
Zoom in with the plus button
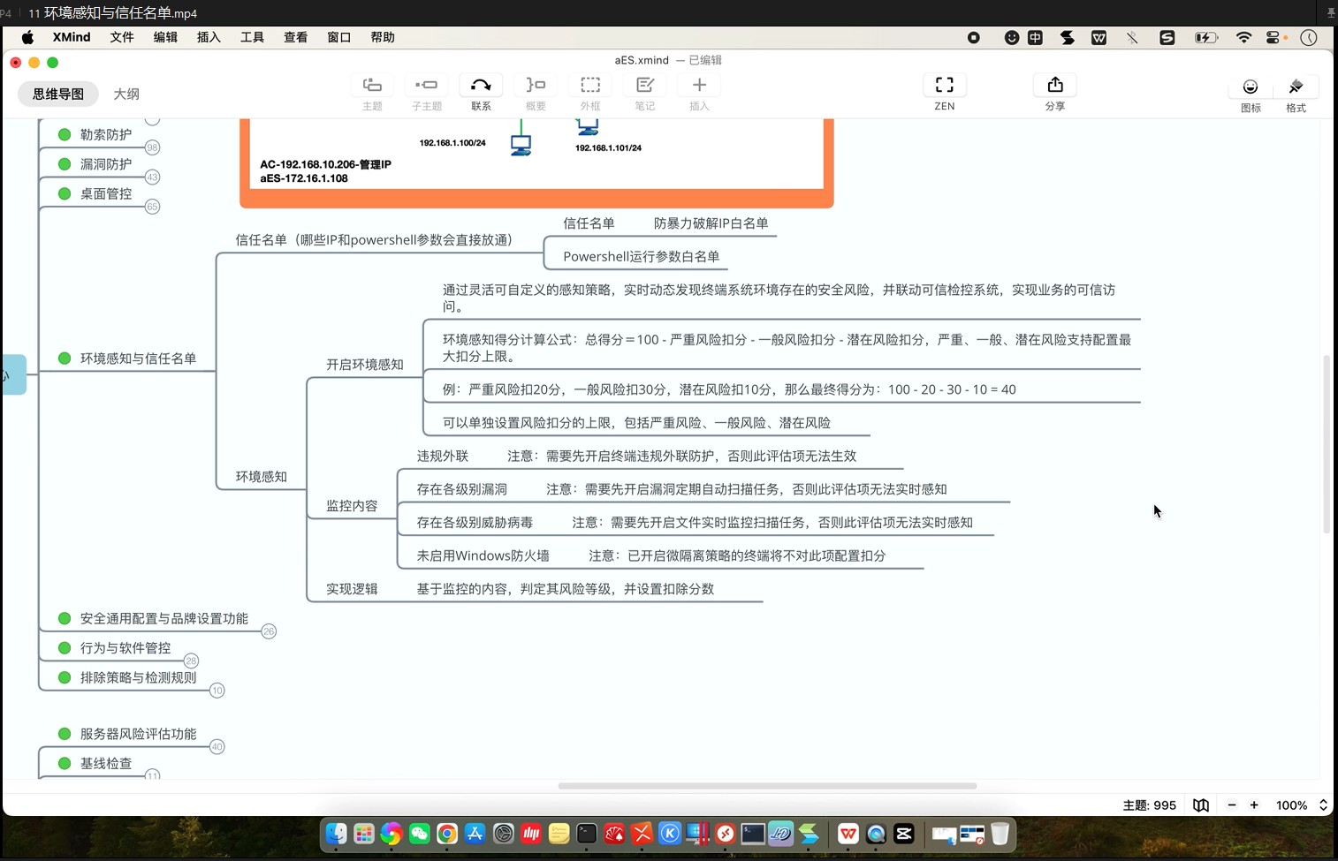coord(1254,804)
